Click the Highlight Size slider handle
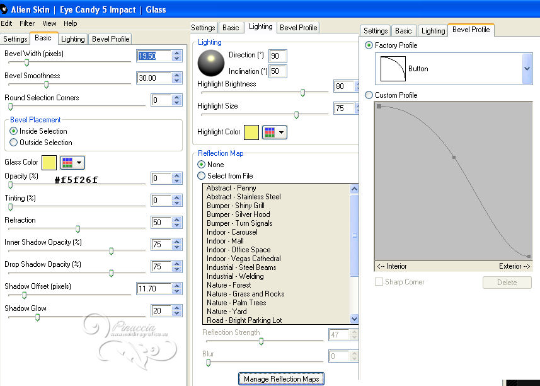This screenshot has height=386, width=540. [x=297, y=115]
